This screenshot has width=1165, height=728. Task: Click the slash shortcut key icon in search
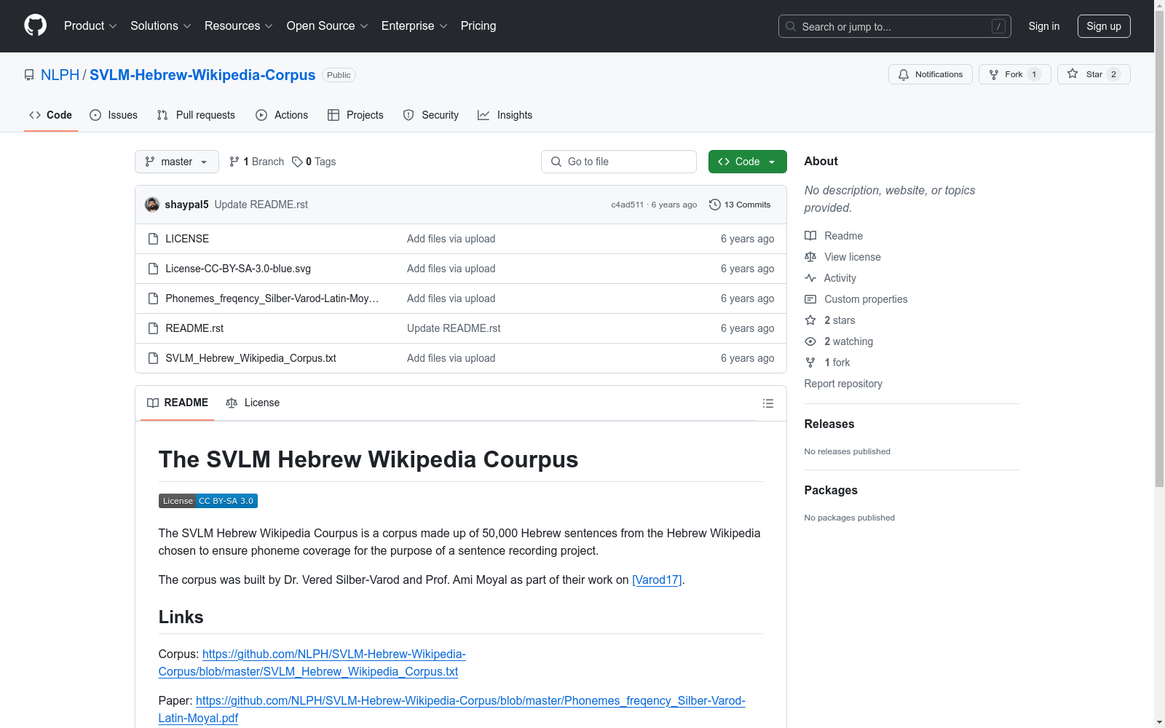click(998, 26)
